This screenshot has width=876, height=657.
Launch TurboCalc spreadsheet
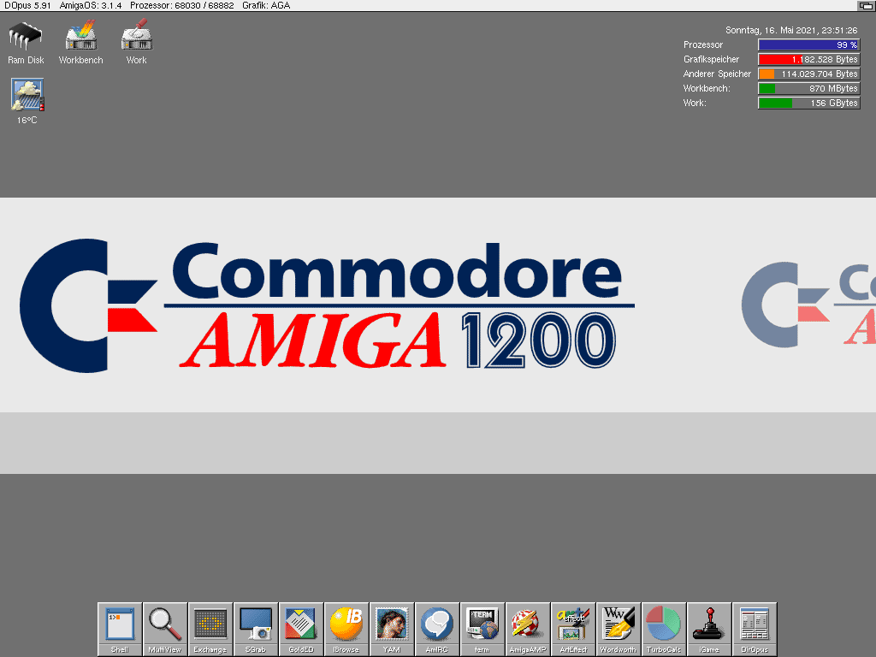(664, 629)
